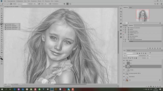
Task: Collapse the Группа 1 layer group arrow
Action: click(x=126, y=60)
